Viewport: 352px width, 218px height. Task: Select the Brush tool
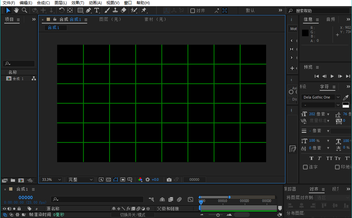pyautogui.click(x=107, y=10)
